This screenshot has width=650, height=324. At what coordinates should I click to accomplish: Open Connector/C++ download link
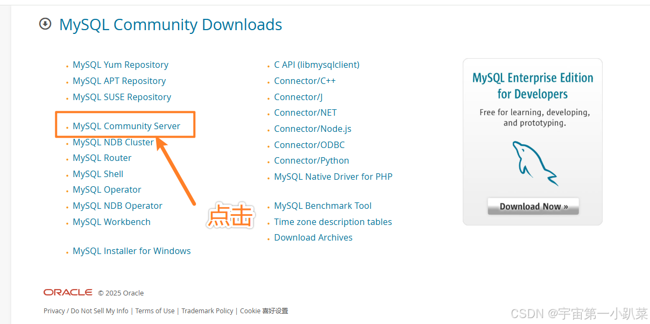pyautogui.click(x=305, y=81)
